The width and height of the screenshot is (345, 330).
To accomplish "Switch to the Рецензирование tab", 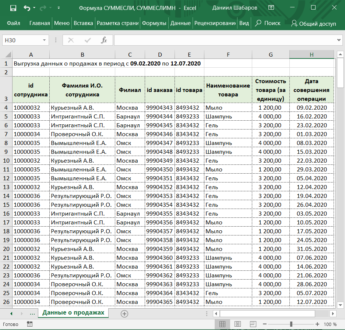I will pyautogui.click(x=215, y=23).
